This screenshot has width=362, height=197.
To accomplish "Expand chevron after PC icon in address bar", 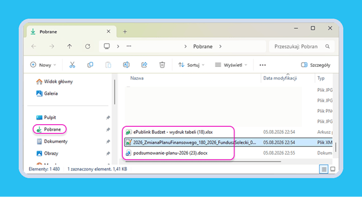I will point(118,46).
